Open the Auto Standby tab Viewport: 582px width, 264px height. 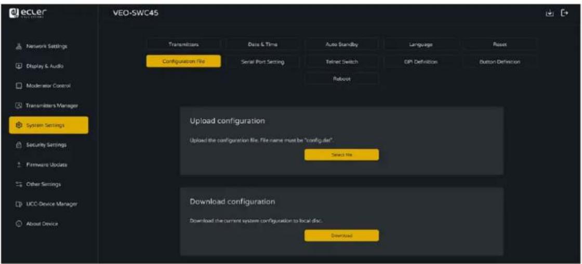point(342,44)
